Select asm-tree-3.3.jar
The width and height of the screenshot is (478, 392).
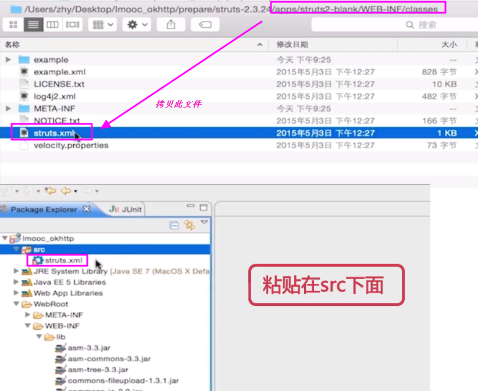(x=98, y=370)
